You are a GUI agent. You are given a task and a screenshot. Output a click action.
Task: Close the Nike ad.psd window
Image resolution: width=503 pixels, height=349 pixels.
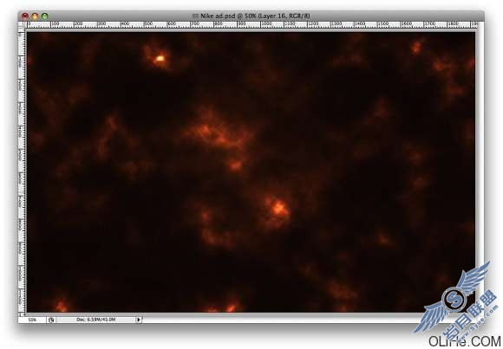(25, 16)
